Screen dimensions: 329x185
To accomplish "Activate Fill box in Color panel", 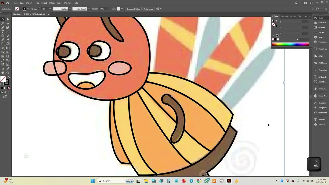I will (x=274, y=24).
